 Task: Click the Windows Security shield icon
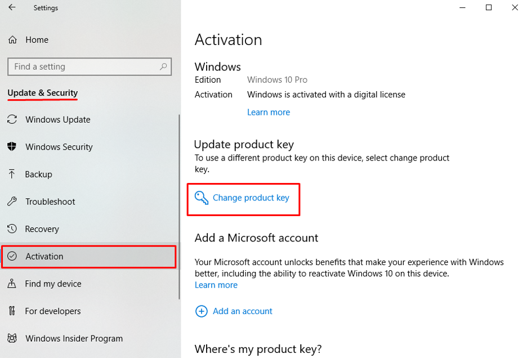point(12,147)
